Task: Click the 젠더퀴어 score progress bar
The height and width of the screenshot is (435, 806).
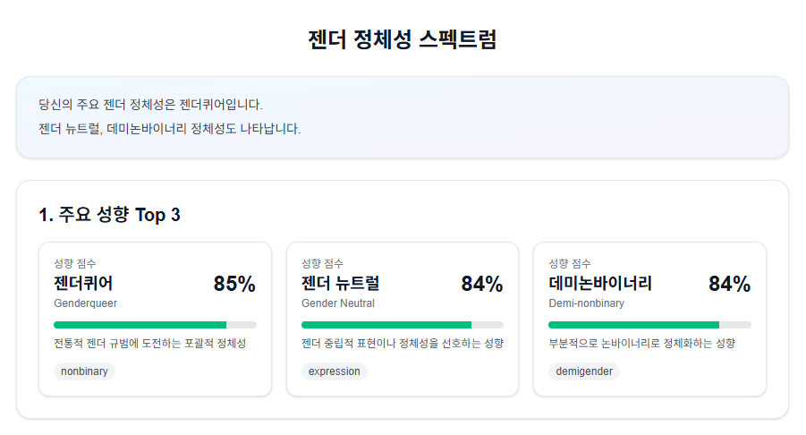Action: click(x=155, y=324)
